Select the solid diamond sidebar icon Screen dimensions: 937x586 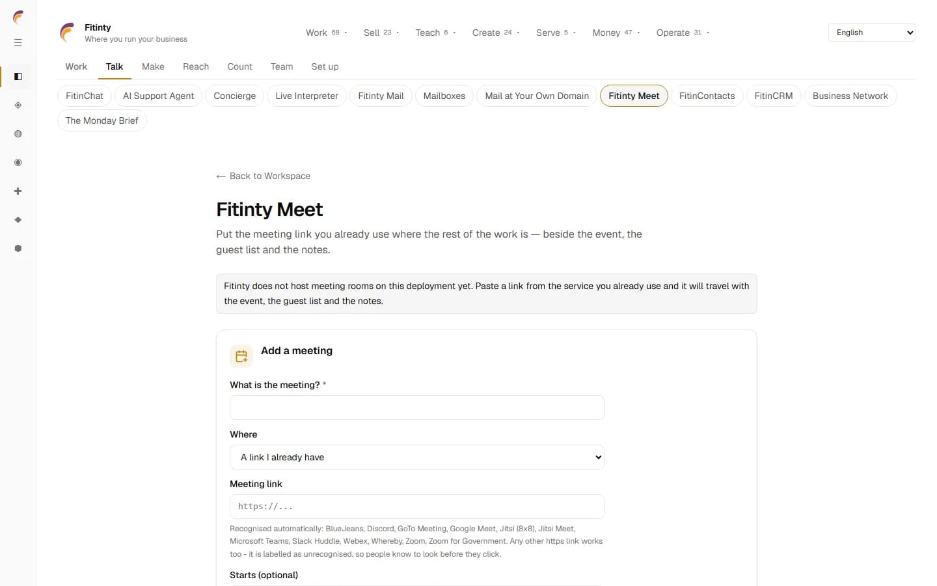click(x=18, y=220)
